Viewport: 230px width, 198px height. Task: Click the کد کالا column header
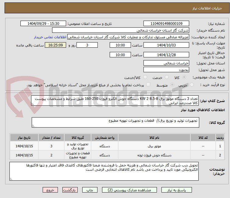(x=203, y=138)
